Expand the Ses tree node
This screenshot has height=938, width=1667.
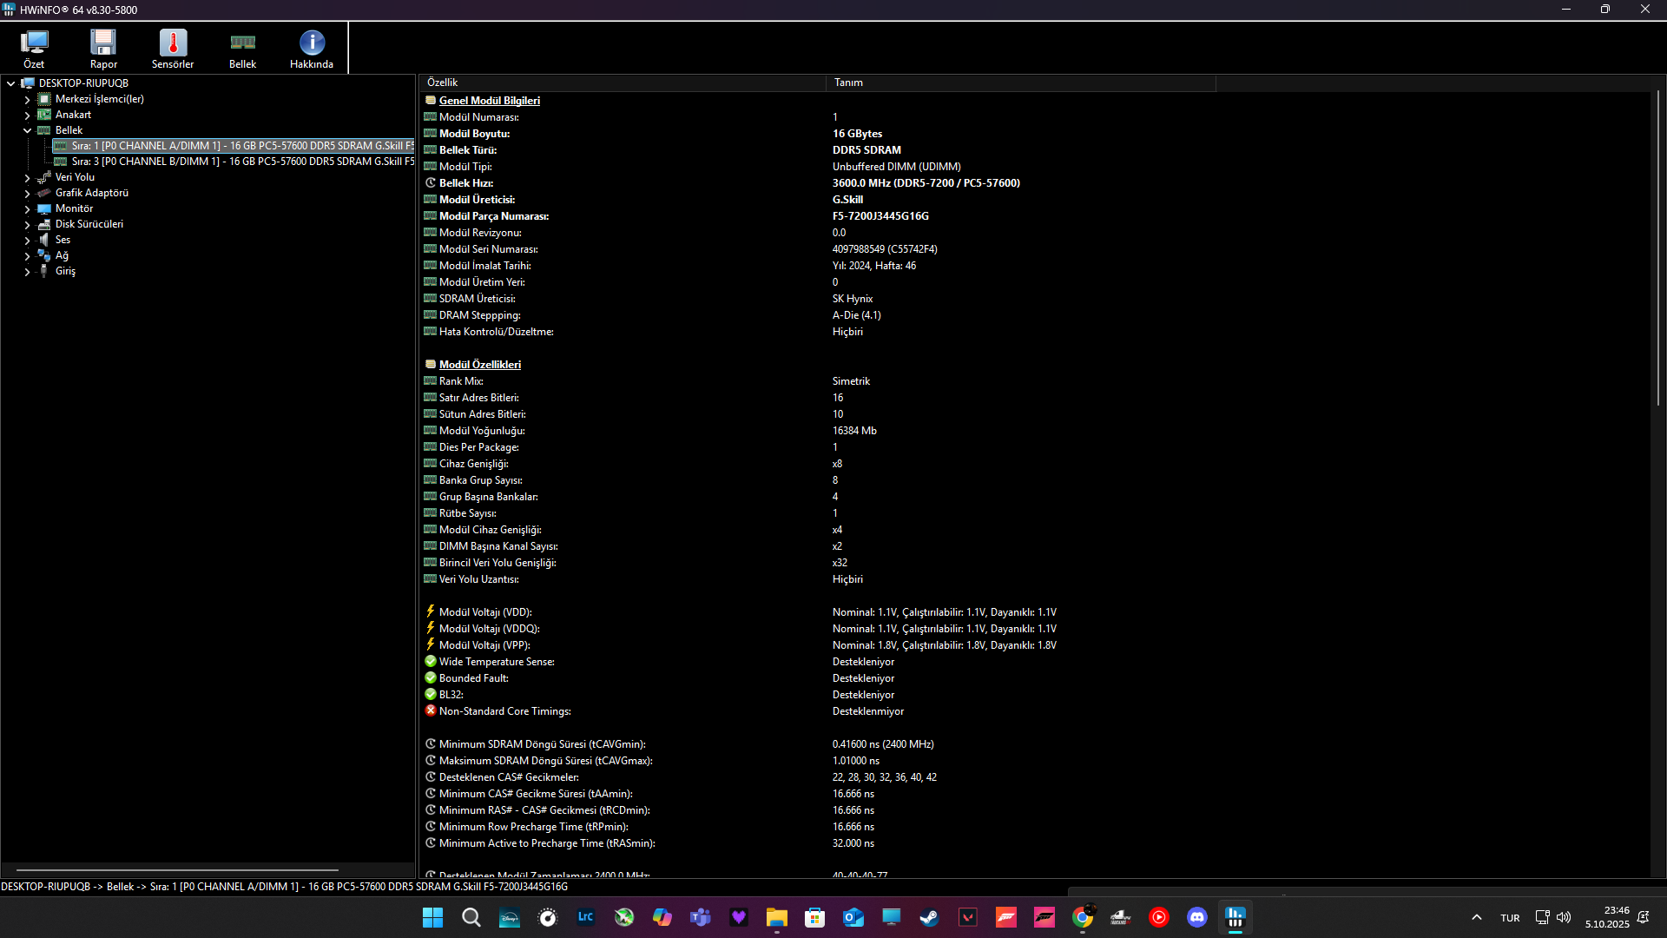[27, 240]
